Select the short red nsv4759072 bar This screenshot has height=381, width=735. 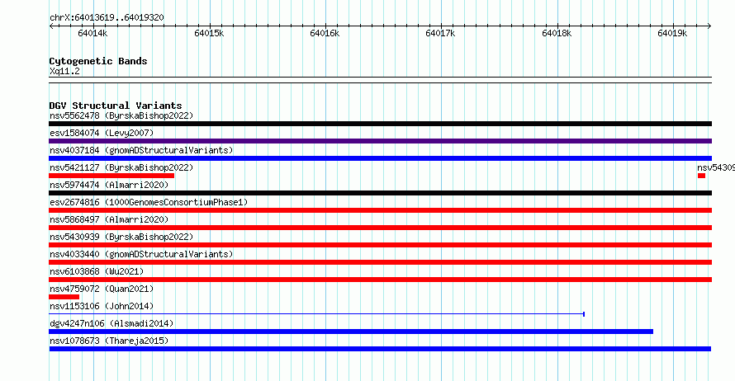point(64,297)
